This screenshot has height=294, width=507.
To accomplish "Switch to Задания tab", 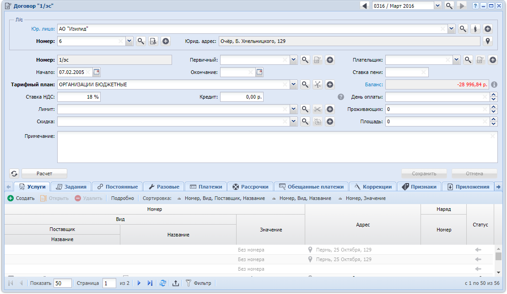I will (71, 187).
